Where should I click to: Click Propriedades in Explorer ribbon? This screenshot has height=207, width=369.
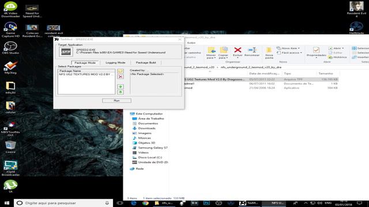tap(316, 52)
